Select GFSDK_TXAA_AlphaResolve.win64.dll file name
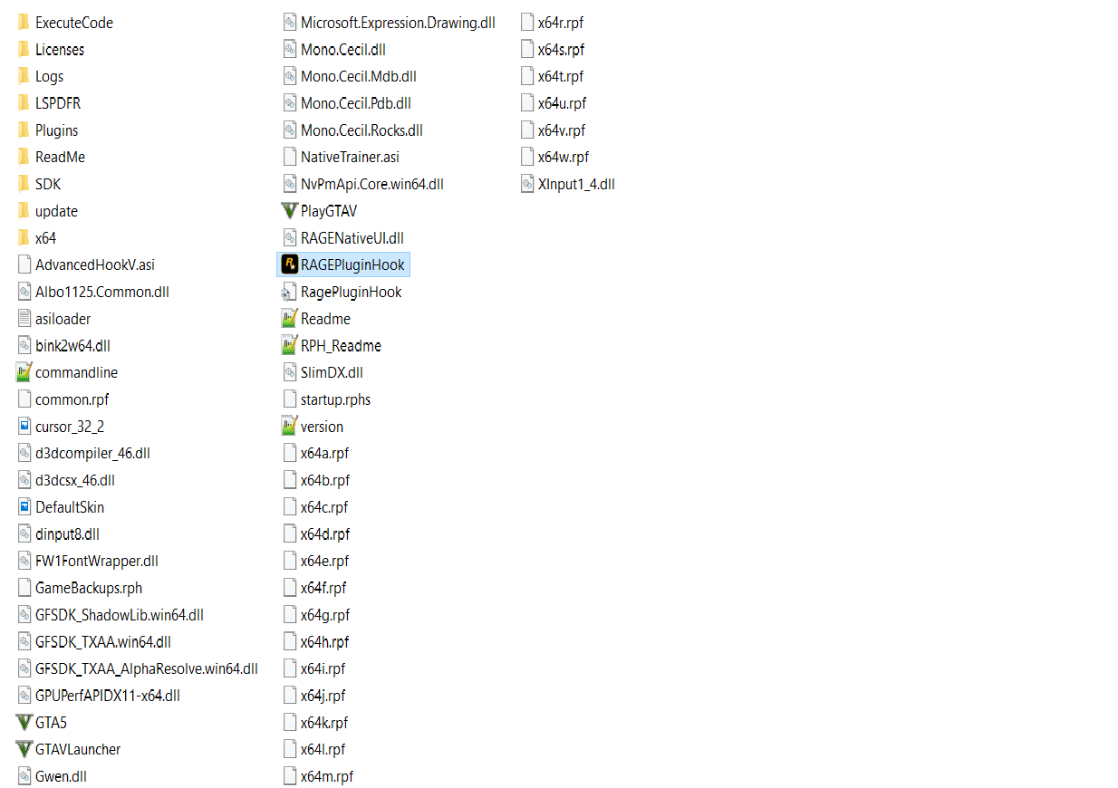This screenshot has width=1118, height=788. [x=147, y=668]
